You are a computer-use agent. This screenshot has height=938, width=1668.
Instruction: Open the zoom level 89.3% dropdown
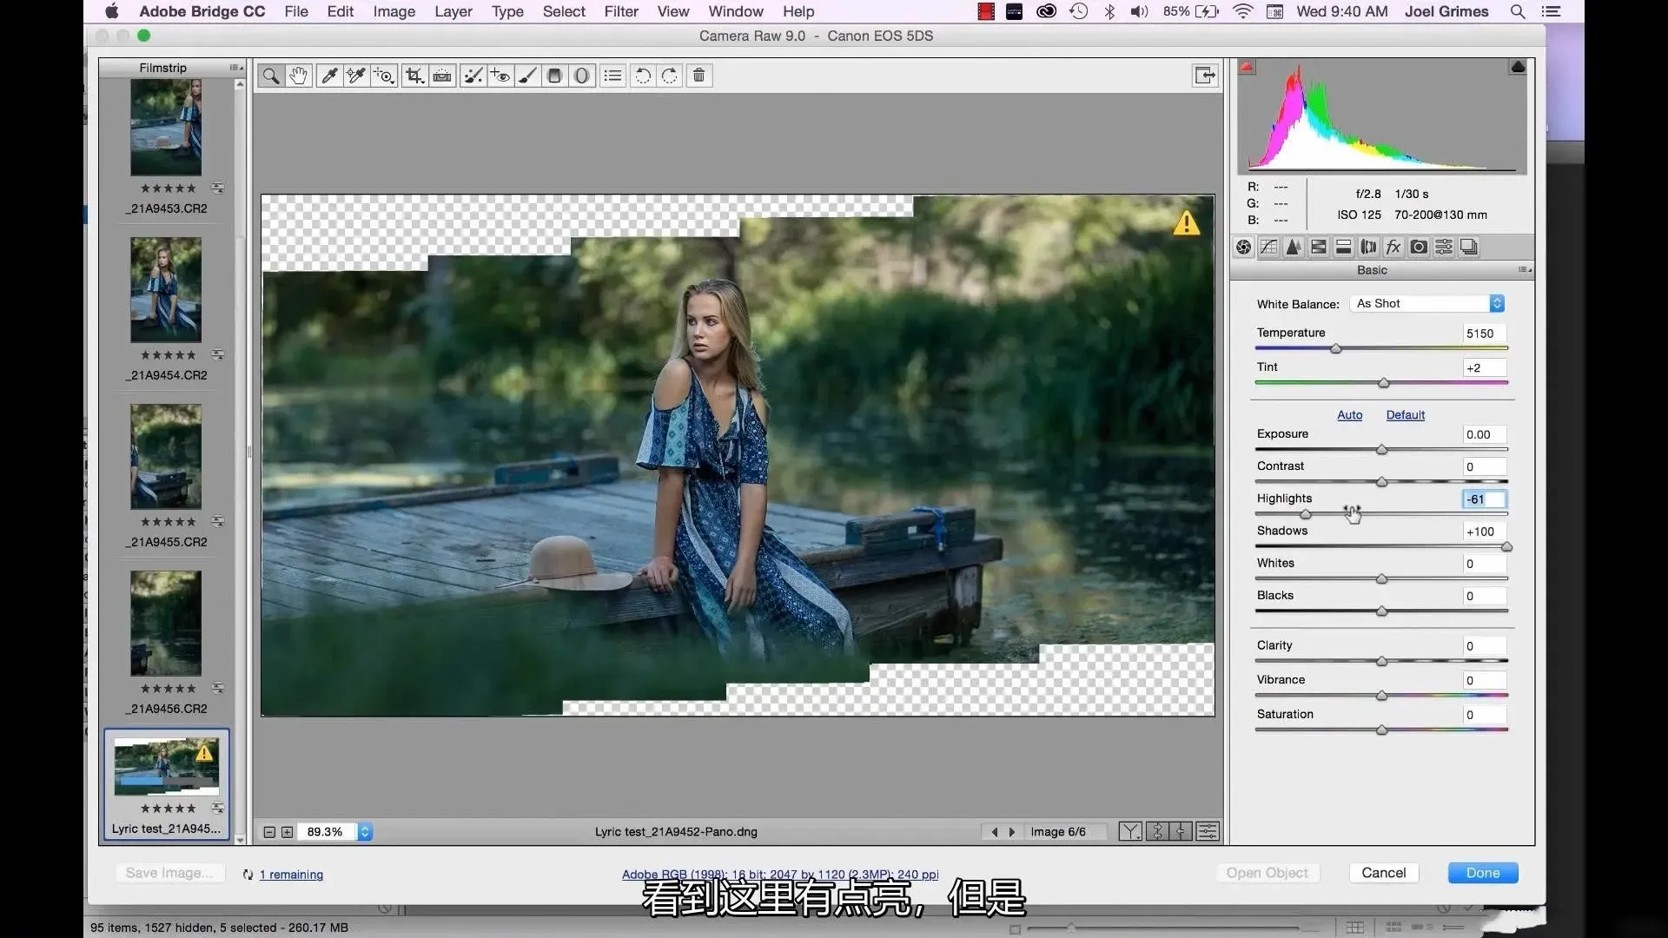(x=365, y=832)
